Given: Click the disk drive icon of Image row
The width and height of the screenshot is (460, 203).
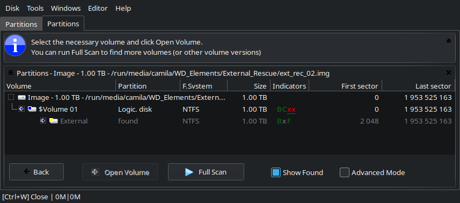Looking at the screenshot, I should tap(21, 97).
